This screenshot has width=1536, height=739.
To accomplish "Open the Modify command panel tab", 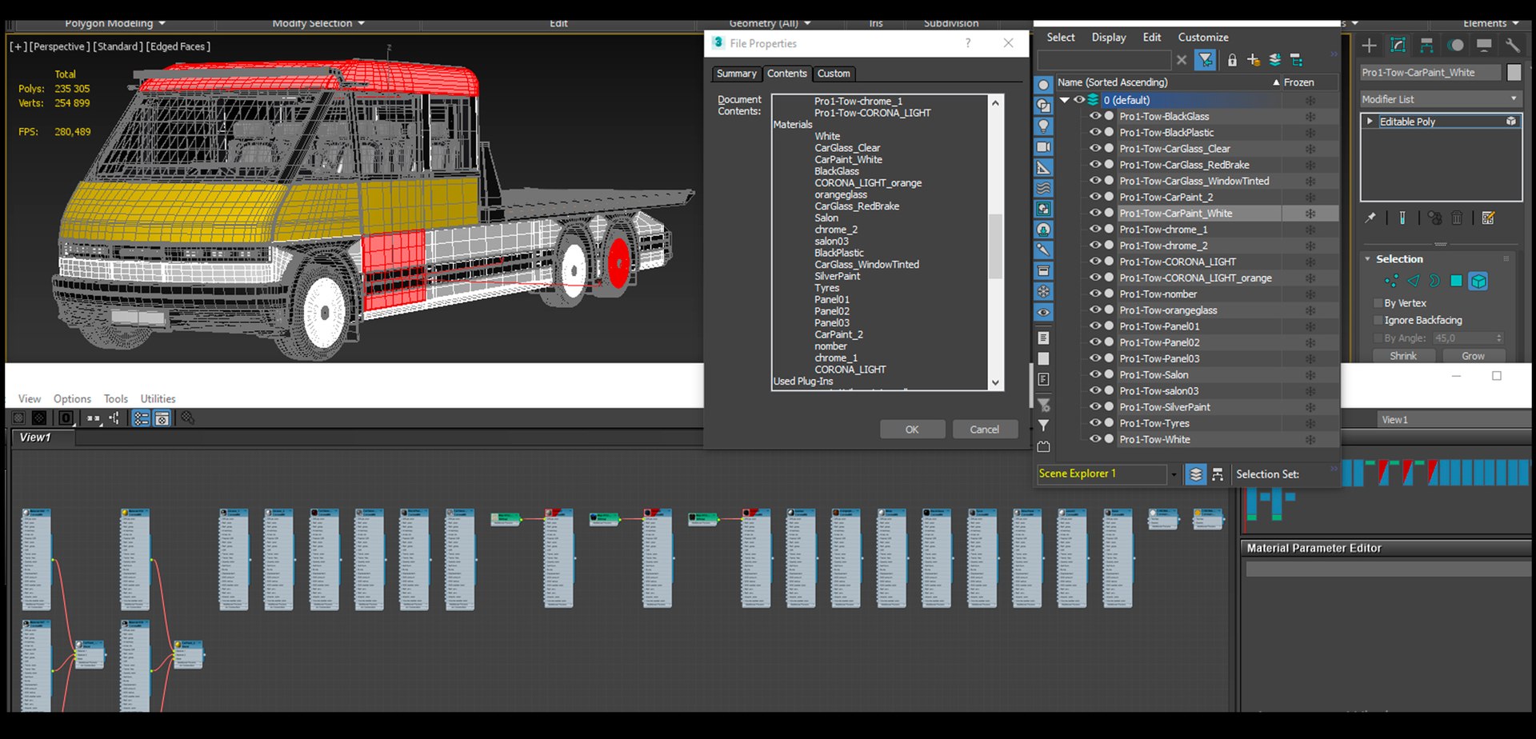I will (1398, 46).
